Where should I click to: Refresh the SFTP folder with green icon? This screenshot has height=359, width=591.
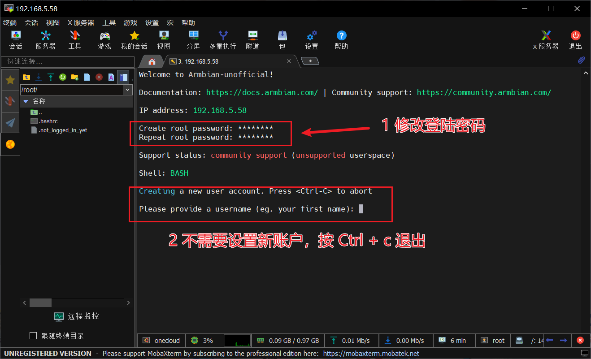(x=63, y=77)
